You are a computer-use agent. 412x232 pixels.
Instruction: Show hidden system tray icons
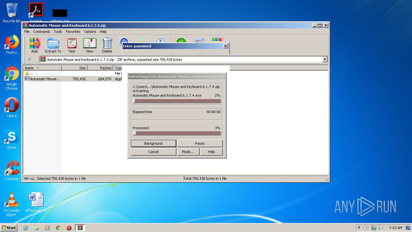(x=359, y=227)
